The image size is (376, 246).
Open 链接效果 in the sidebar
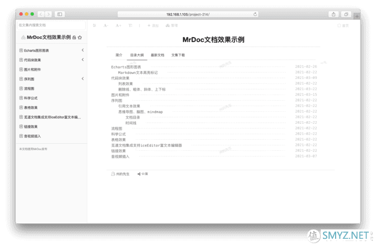click(x=31, y=127)
